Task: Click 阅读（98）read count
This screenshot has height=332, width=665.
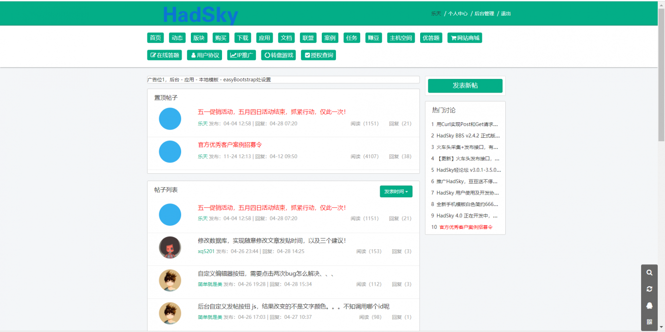Action: (x=370, y=317)
